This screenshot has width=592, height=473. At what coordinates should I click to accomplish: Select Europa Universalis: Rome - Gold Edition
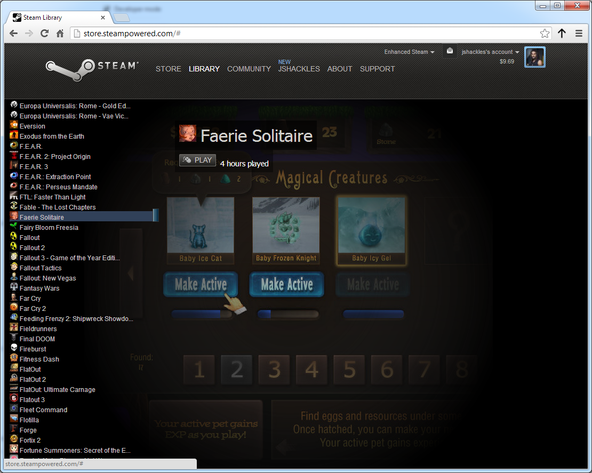point(75,106)
